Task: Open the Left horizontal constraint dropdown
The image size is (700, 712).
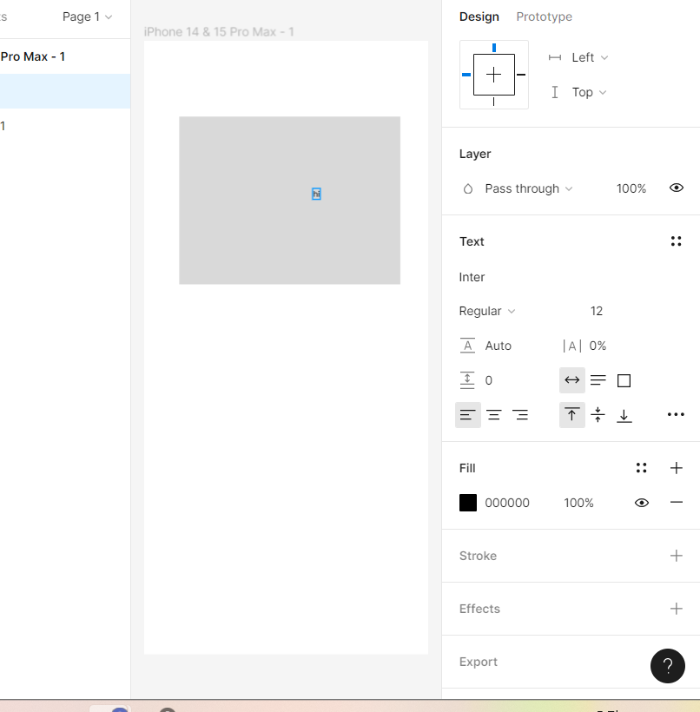Action: coord(590,57)
